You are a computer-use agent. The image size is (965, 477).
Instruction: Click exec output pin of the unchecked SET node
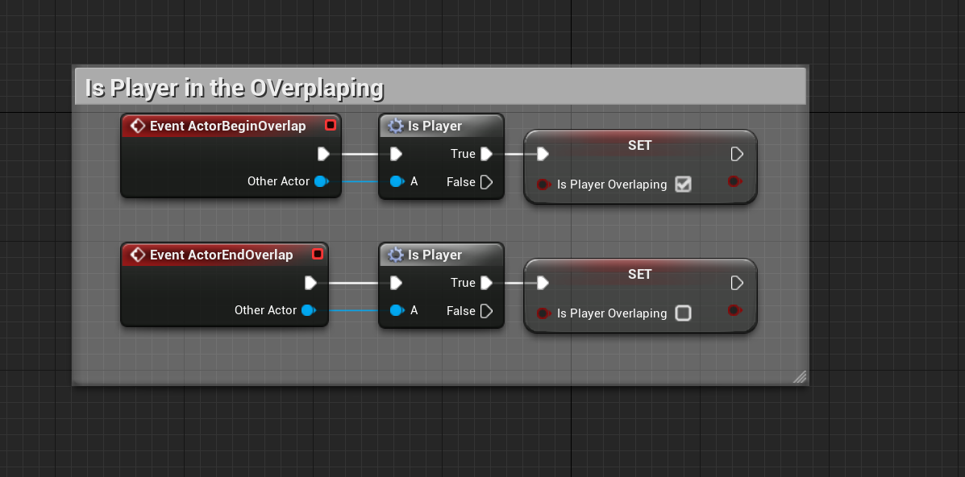[737, 283]
